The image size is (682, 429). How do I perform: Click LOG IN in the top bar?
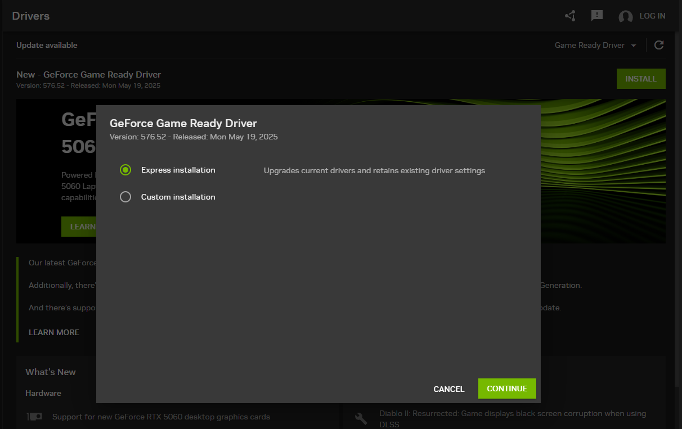(652, 16)
